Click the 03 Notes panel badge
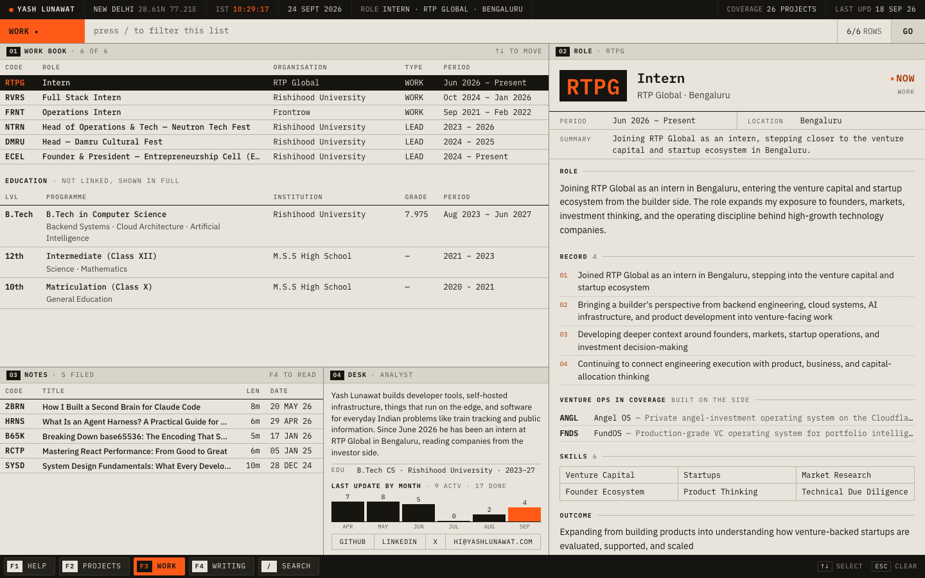 [13, 375]
